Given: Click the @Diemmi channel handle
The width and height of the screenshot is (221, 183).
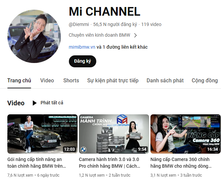Looking at the screenshot, I should (79, 24).
